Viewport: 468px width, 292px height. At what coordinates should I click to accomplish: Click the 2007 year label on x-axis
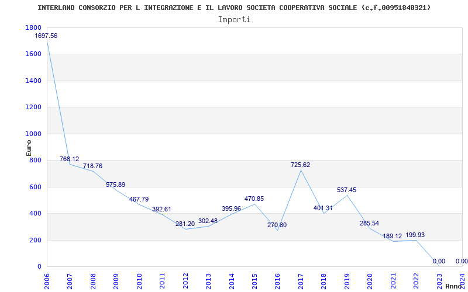pos(70,281)
